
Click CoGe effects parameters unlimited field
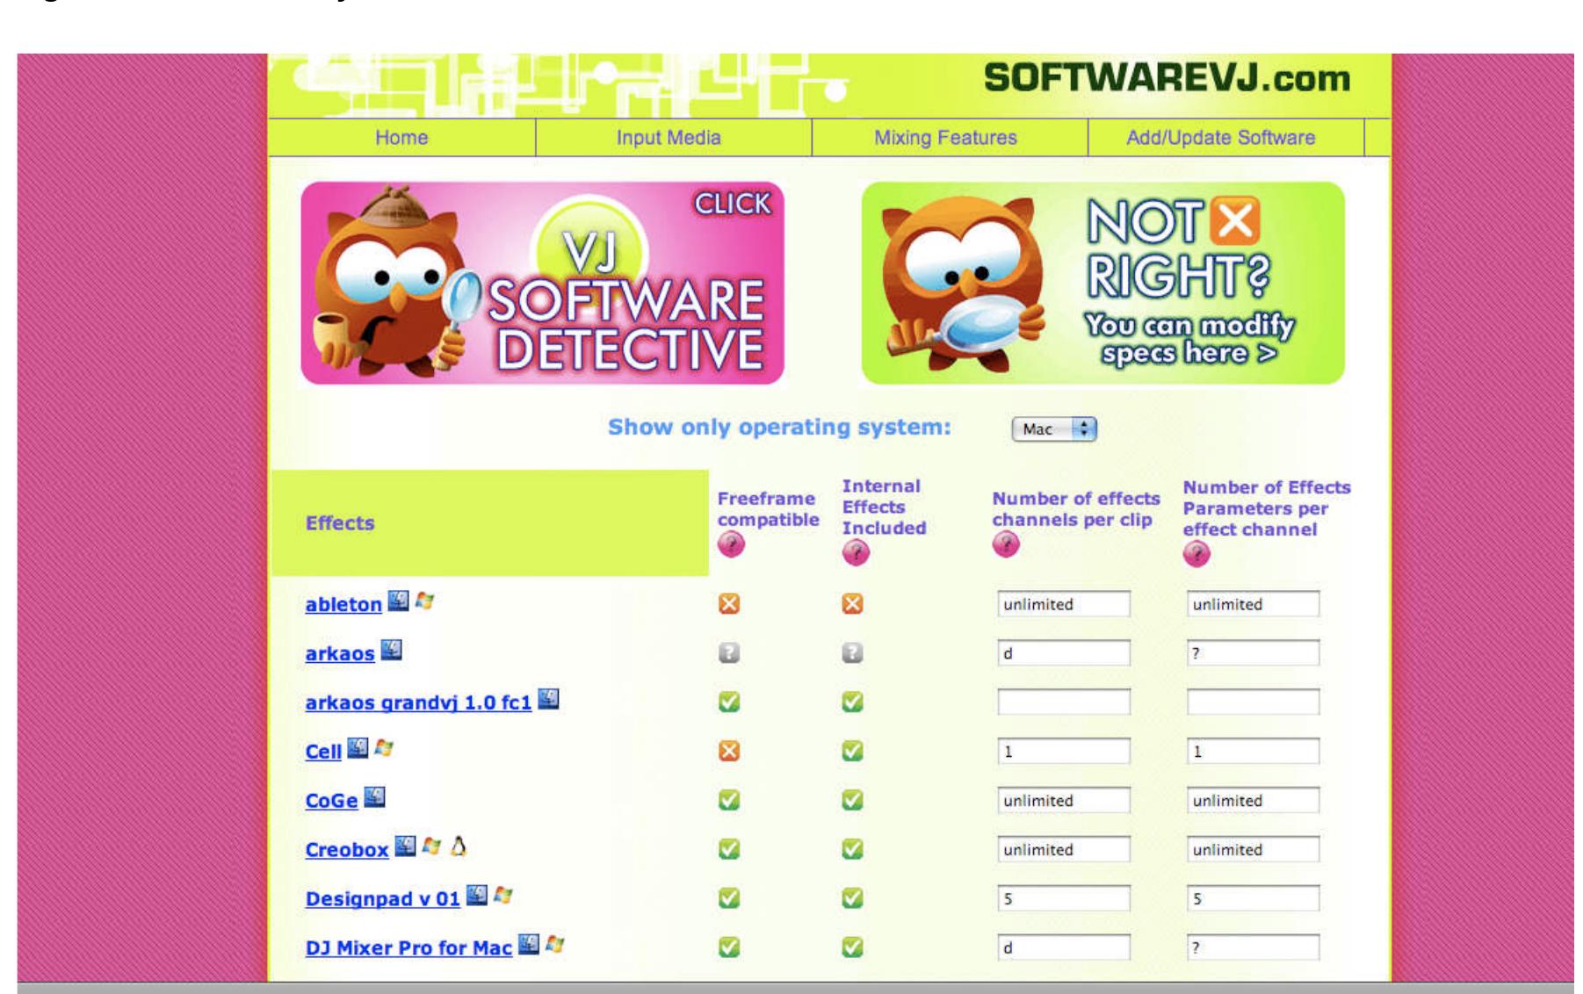(x=1253, y=801)
